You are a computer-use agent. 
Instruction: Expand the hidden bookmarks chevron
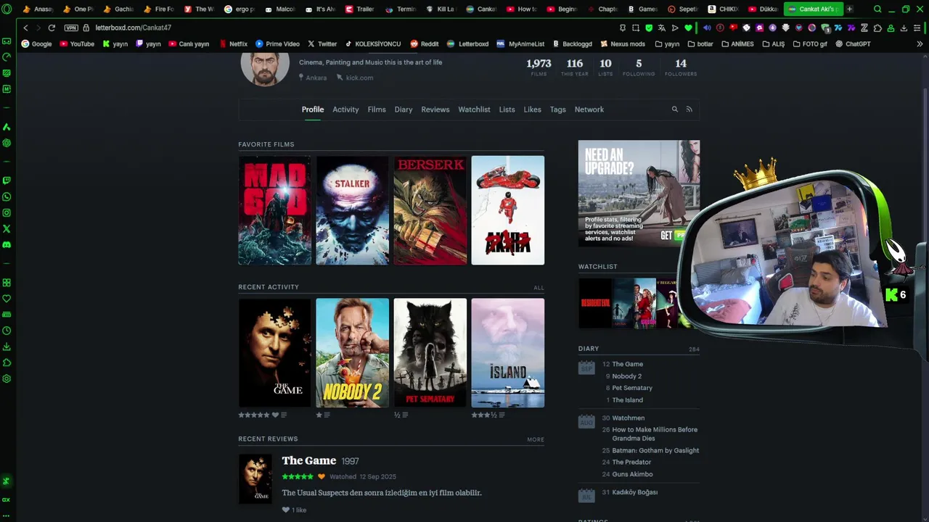(x=920, y=43)
